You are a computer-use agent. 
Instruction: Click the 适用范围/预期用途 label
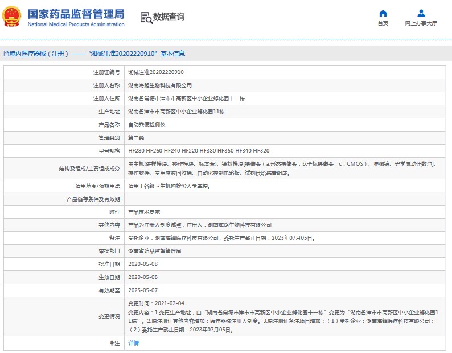(97, 186)
